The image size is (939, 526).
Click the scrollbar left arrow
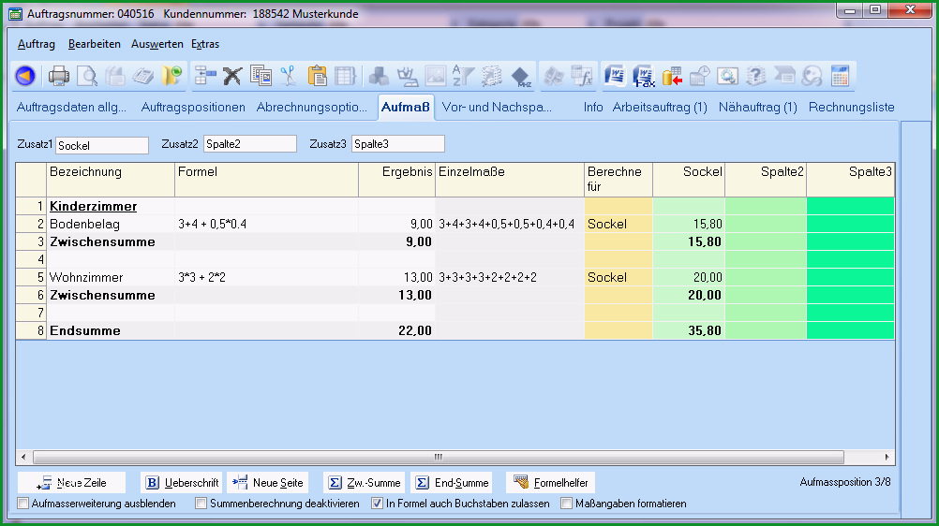[23, 457]
